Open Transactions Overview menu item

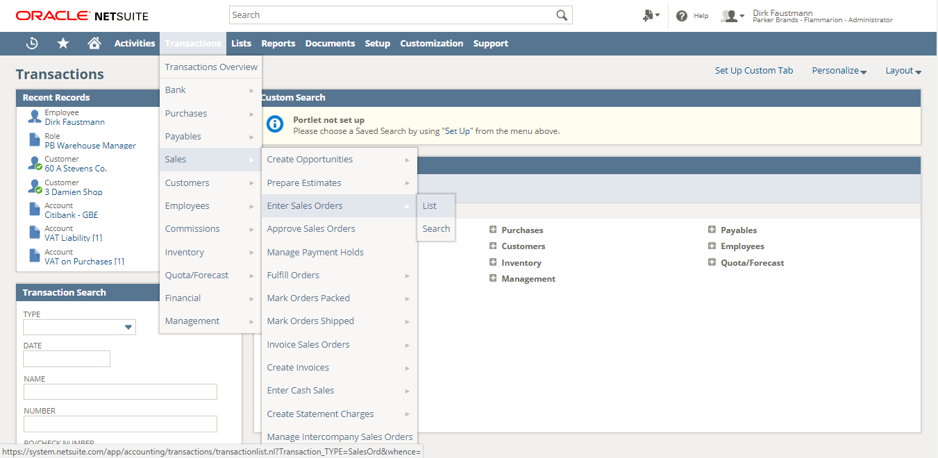(211, 67)
